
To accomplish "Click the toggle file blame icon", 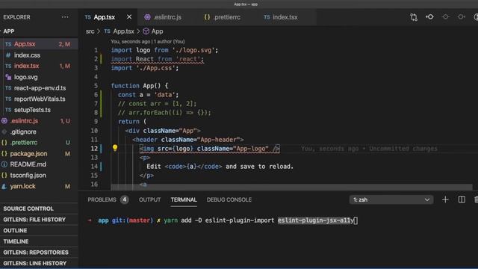I will click(x=429, y=16).
